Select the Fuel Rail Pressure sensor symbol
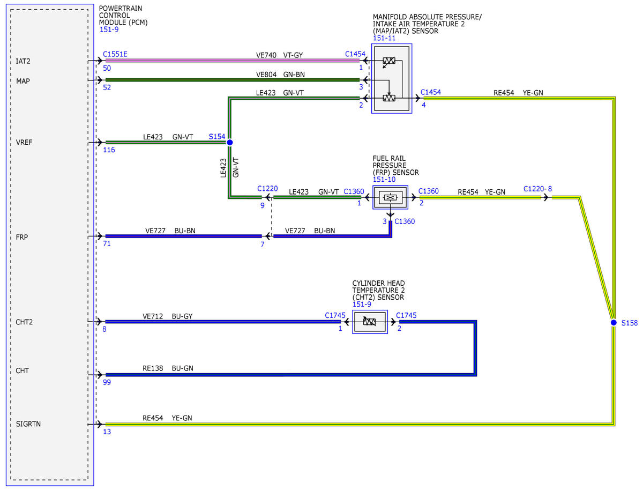Screen dimensions: 643x497 click(x=391, y=198)
